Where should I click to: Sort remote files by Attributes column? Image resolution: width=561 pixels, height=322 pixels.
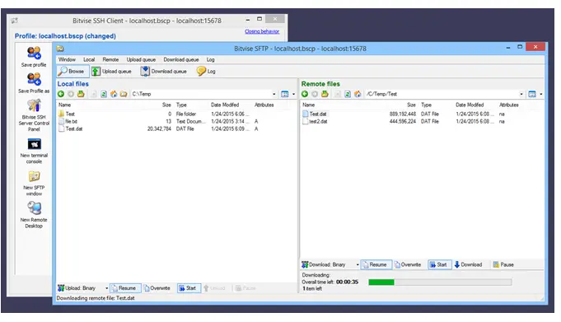point(509,105)
